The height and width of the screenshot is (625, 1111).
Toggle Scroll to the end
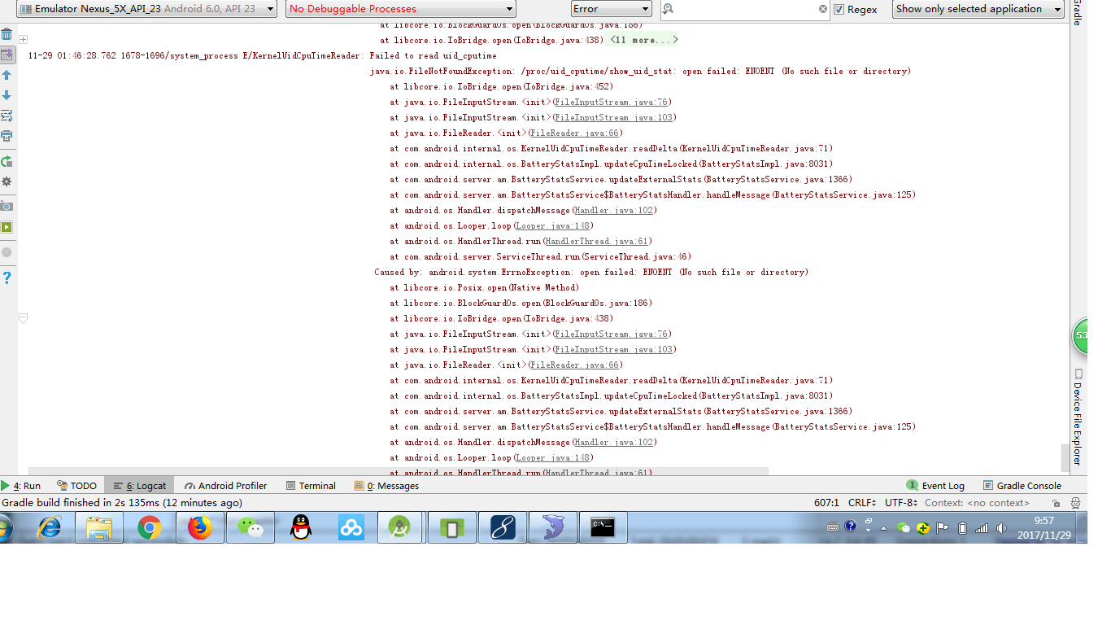(x=8, y=54)
